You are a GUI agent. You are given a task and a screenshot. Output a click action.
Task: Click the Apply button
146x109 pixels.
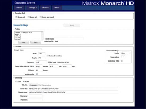(x=72, y=25)
